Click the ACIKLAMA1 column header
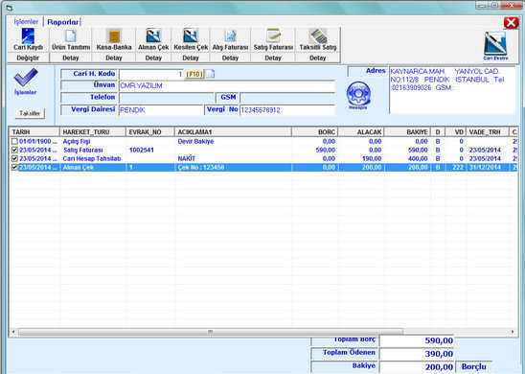The width and height of the screenshot is (525, 374). (233, 132)
